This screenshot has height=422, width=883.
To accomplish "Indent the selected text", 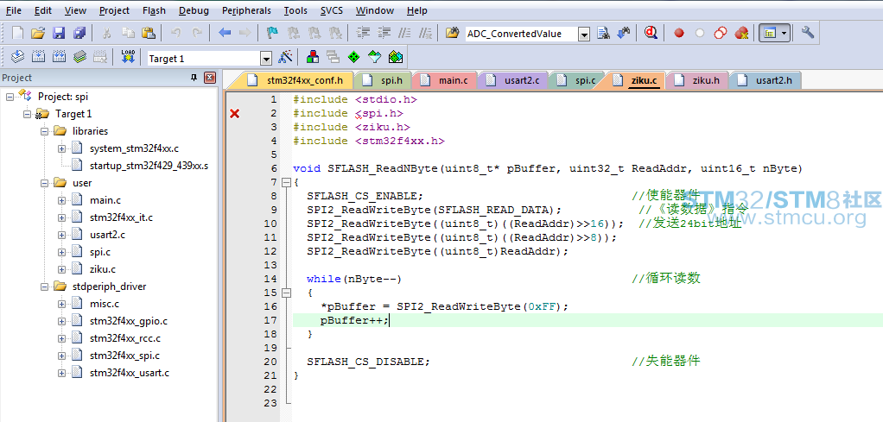I will click(365, 33).
